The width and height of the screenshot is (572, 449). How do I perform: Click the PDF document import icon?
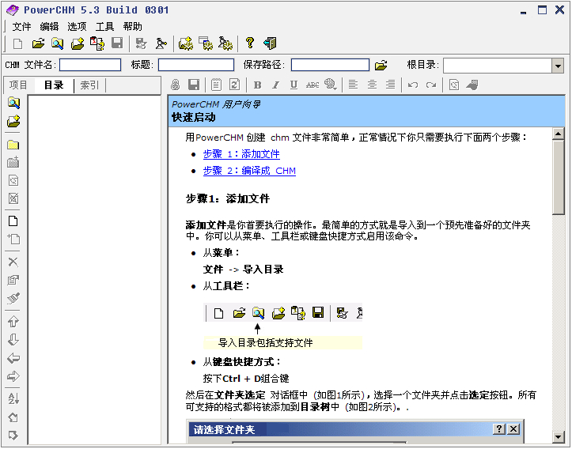[97, 43]
